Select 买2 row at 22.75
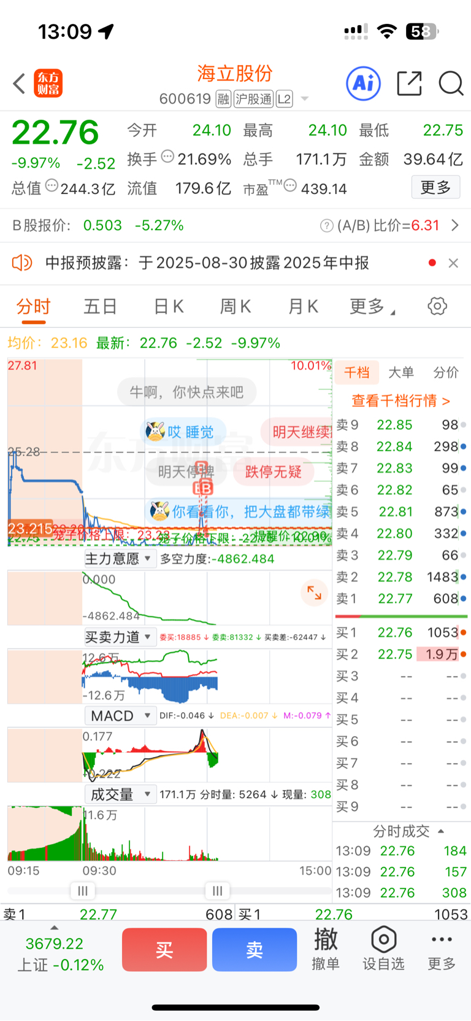Image resolution: width=471 pixels, height=1021 pixels. (x=401, y=654)
